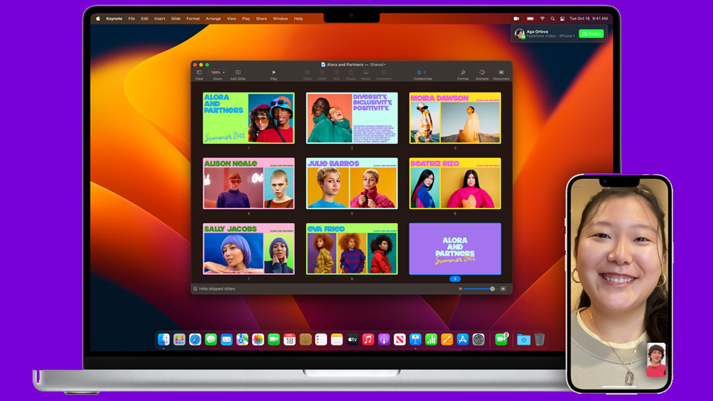This screenshot has width=713, height=401.
Task: Click the Comment toolbar button
Action: 383,72
